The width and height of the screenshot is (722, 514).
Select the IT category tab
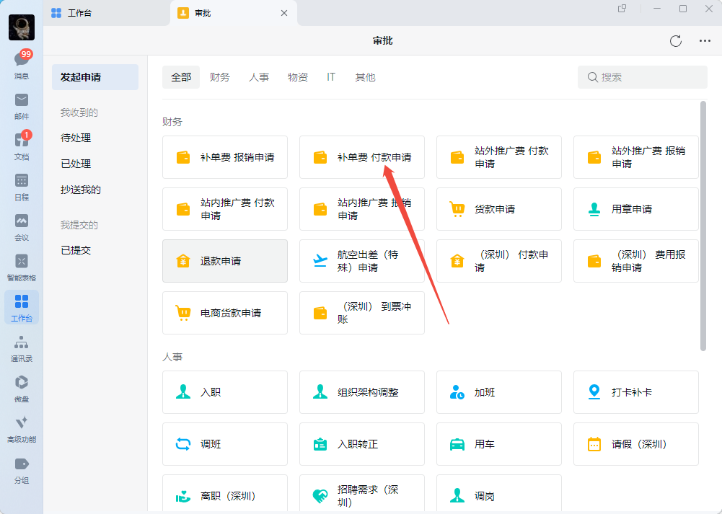pos(331,77)
